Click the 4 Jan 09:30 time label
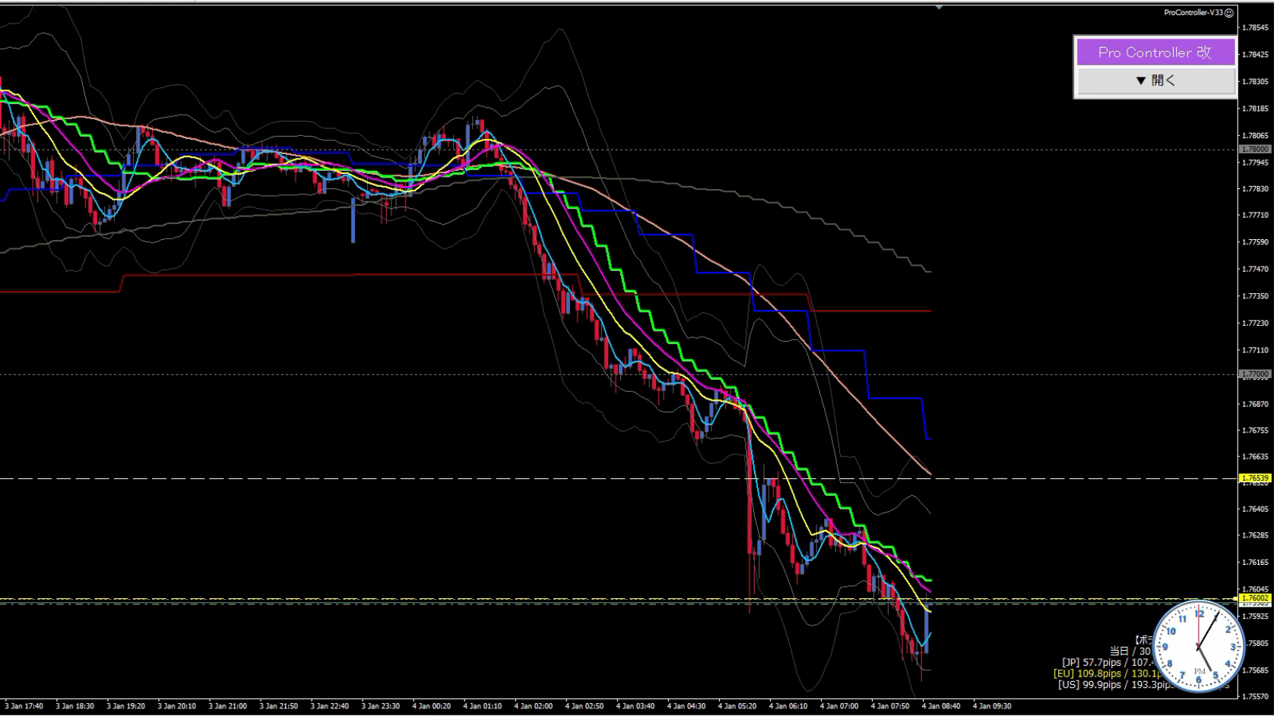This screenshot has width=1274, height=716. click(x=992, y=706)
